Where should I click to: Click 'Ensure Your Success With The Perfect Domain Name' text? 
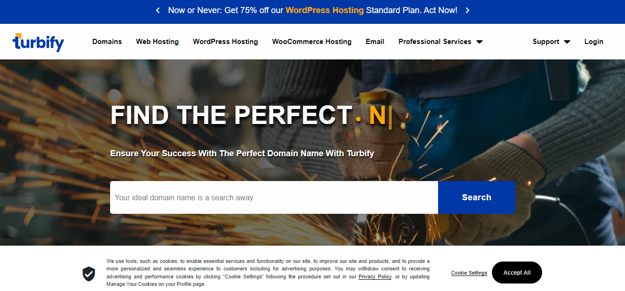pos(242,153)
